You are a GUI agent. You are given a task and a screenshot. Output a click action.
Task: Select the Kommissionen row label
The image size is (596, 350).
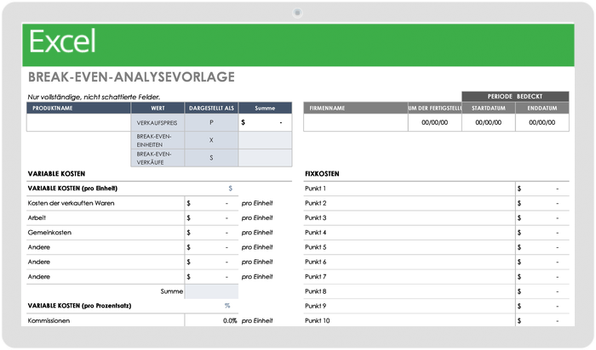[x=49, y=321]
